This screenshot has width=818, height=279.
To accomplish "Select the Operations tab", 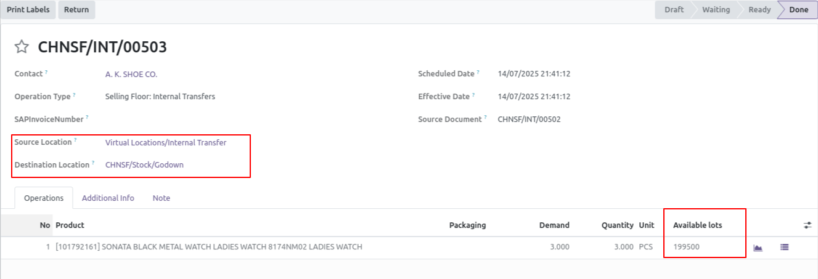I will tap(44, 198).
